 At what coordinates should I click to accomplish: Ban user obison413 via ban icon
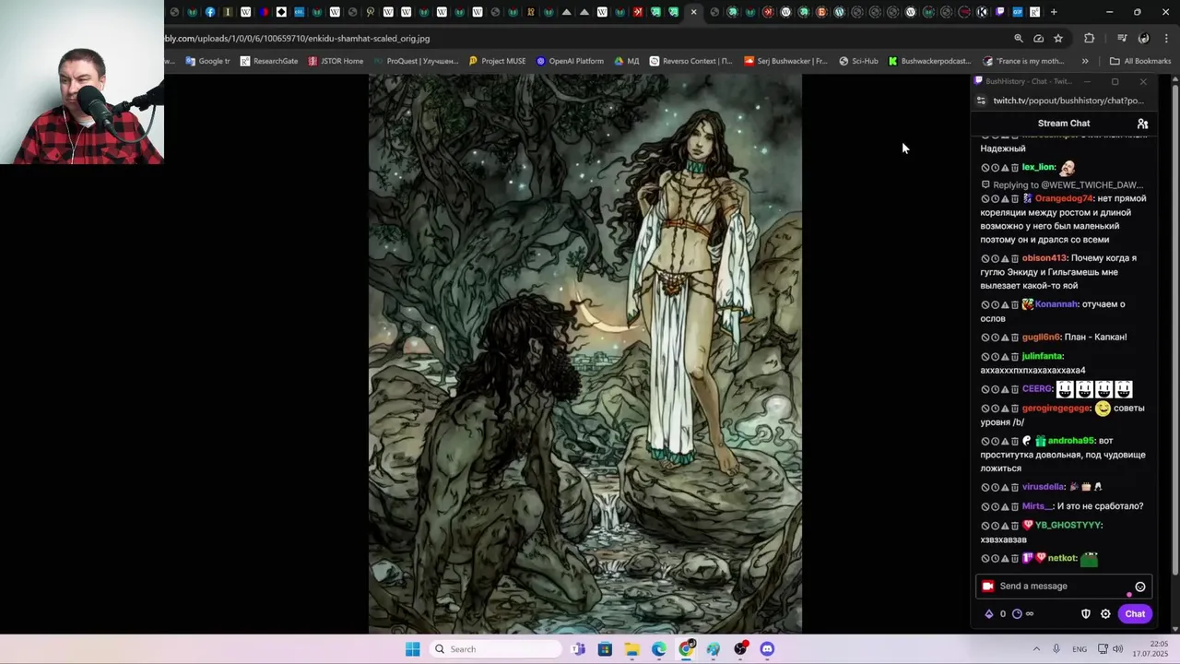click(985, 258)
